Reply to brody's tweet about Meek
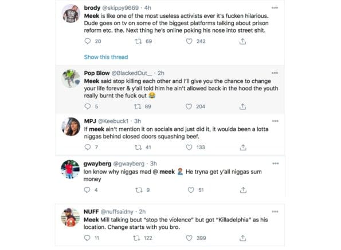 [x=88, y=41]
